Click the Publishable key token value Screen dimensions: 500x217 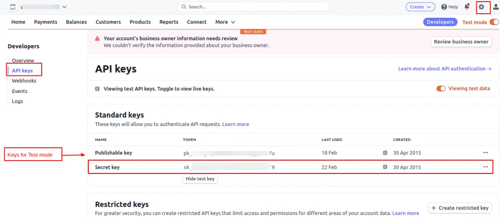click(x=229, y=153)
